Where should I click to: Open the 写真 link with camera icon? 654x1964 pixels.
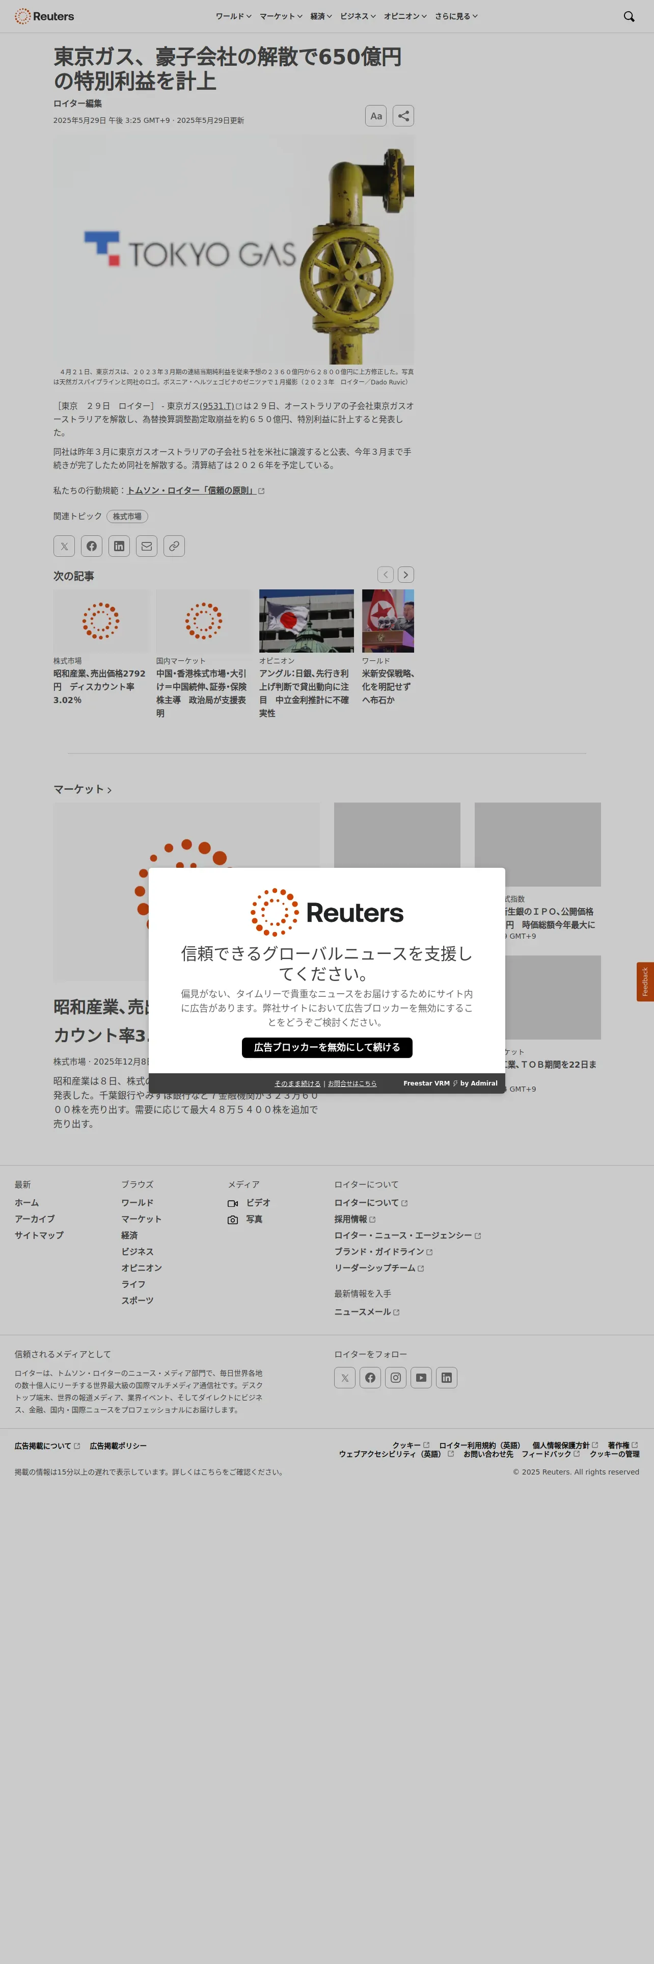(x=245, y=1220)
